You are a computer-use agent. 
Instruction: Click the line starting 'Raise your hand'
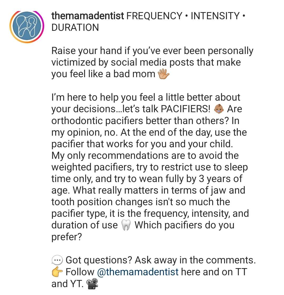152,51
